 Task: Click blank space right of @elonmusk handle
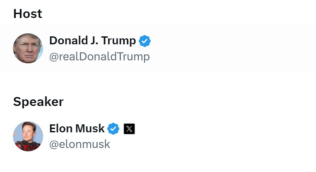click(x=200, y=144)
